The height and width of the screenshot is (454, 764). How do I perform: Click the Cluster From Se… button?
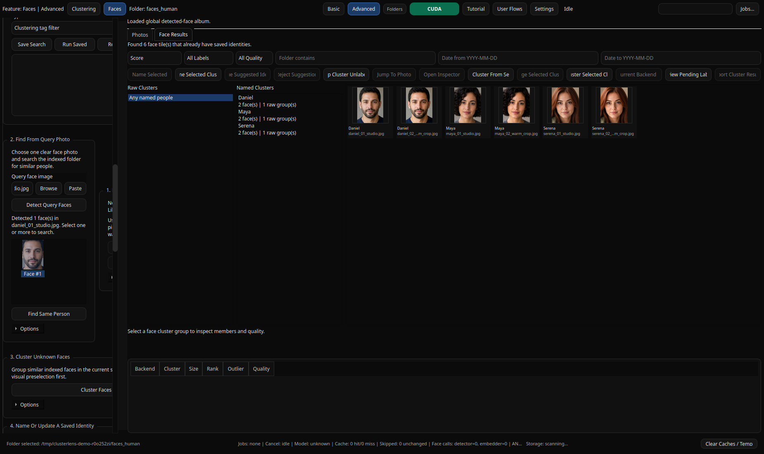coord(491,75)
